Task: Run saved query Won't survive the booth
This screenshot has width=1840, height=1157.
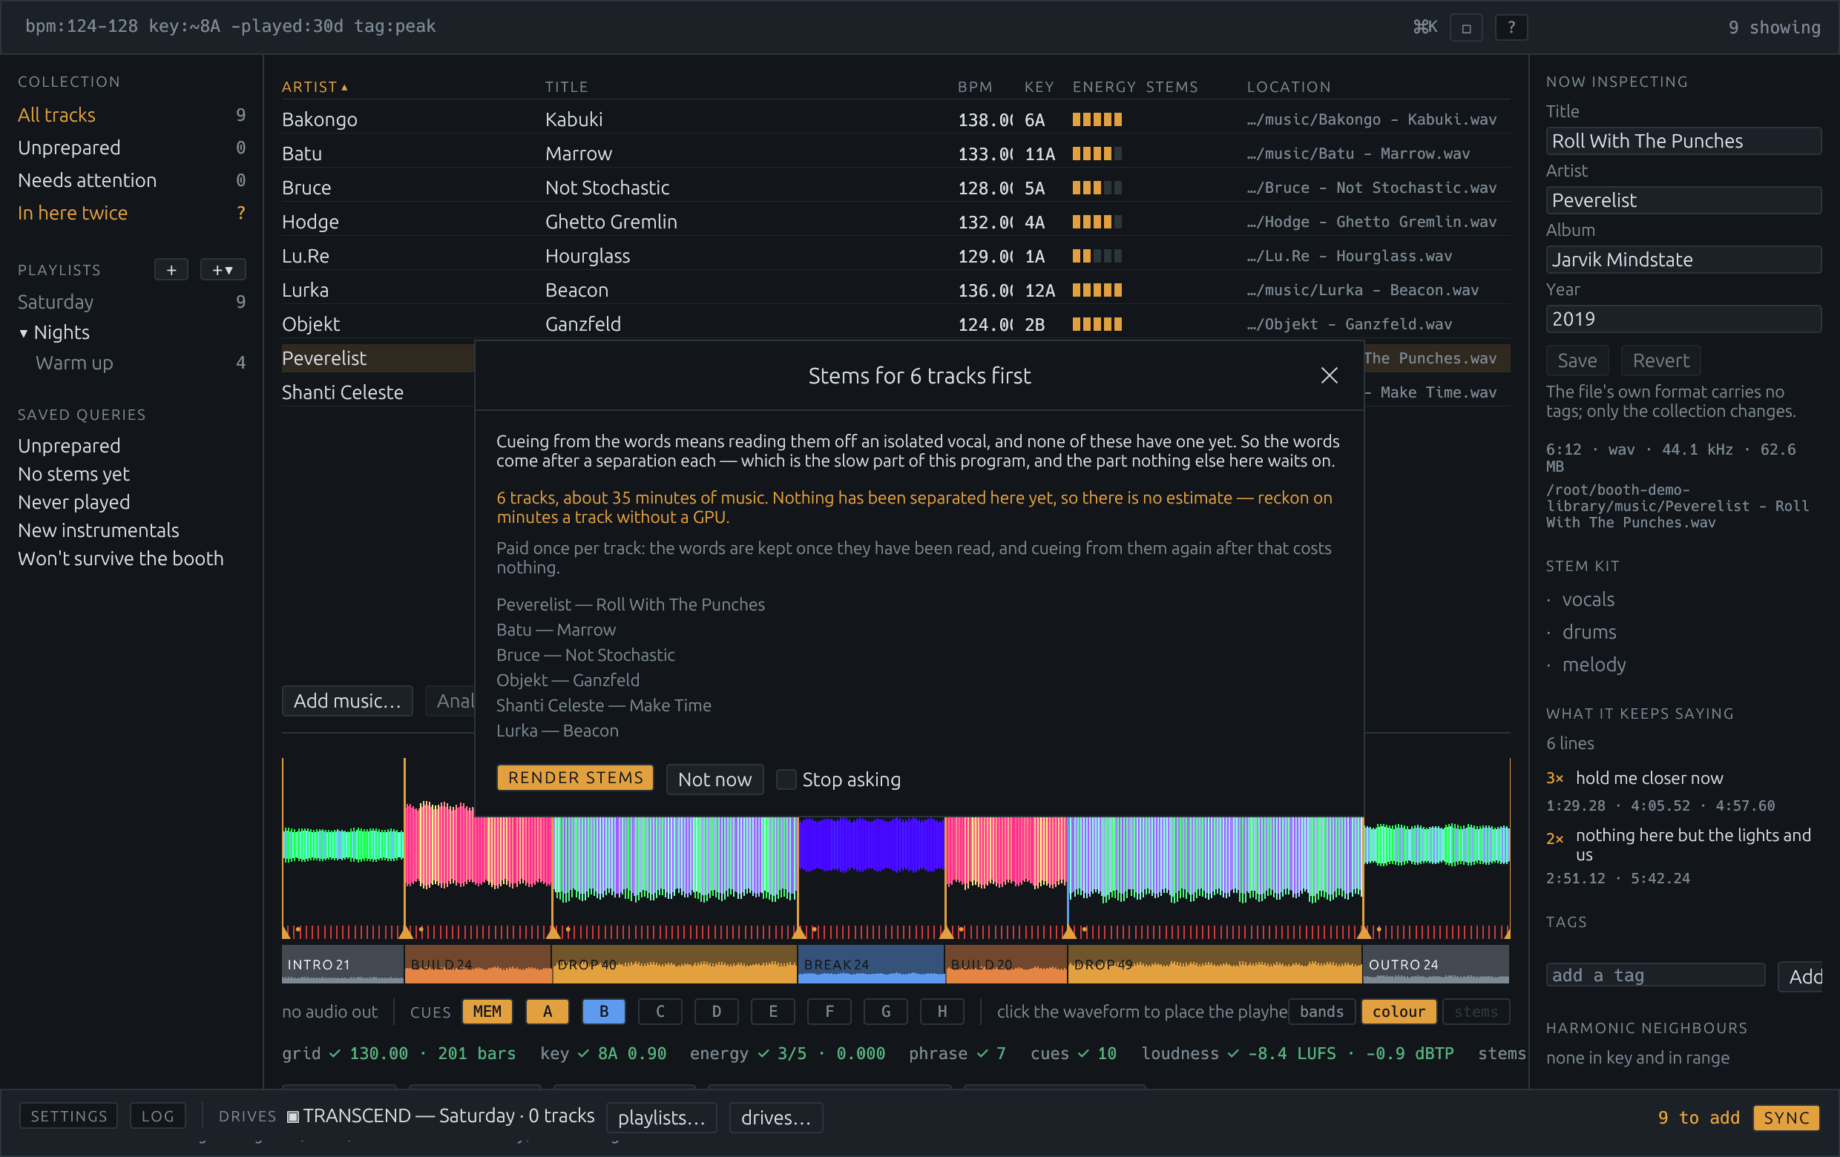Action: click(x=121, y=559)
